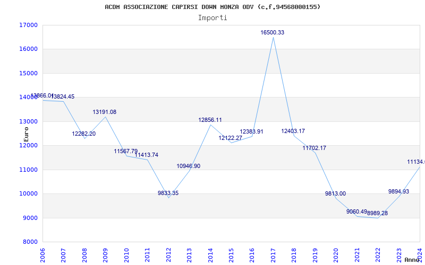
Task: Click the 11567.79 data label
Action: click(x=126, y=151)
